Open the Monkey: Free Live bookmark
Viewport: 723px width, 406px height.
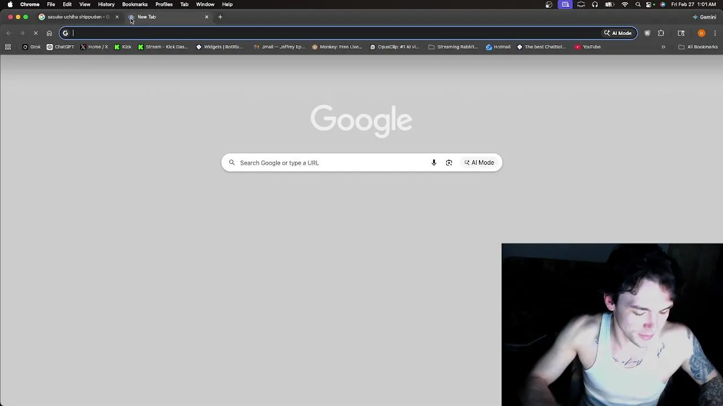pyautogui.click(x=337, y=47)
